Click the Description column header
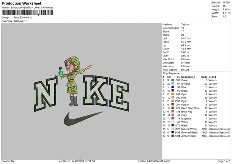 click(188, 77)
